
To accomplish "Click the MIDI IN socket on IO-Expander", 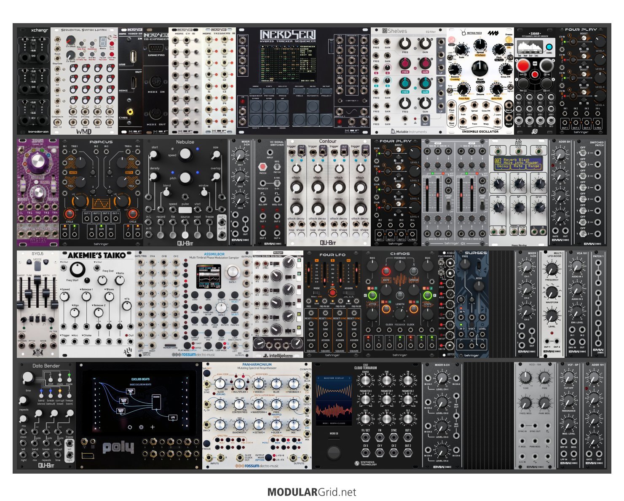I will coord(156,82).
